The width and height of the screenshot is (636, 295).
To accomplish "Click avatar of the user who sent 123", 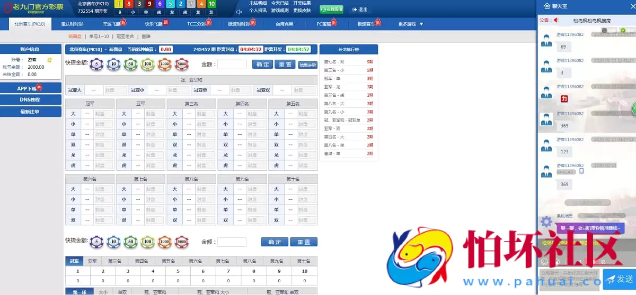I will tap(546, 145).
